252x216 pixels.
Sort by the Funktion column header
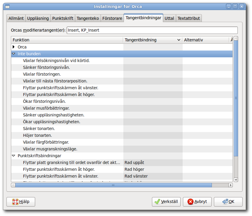(67, 40)
